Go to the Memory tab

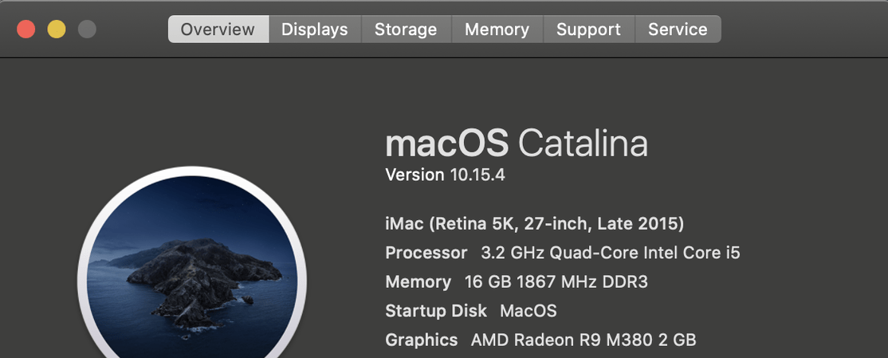497,30
